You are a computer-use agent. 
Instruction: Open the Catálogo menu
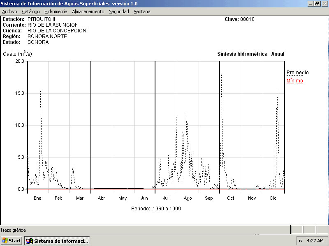pos(31,11)
